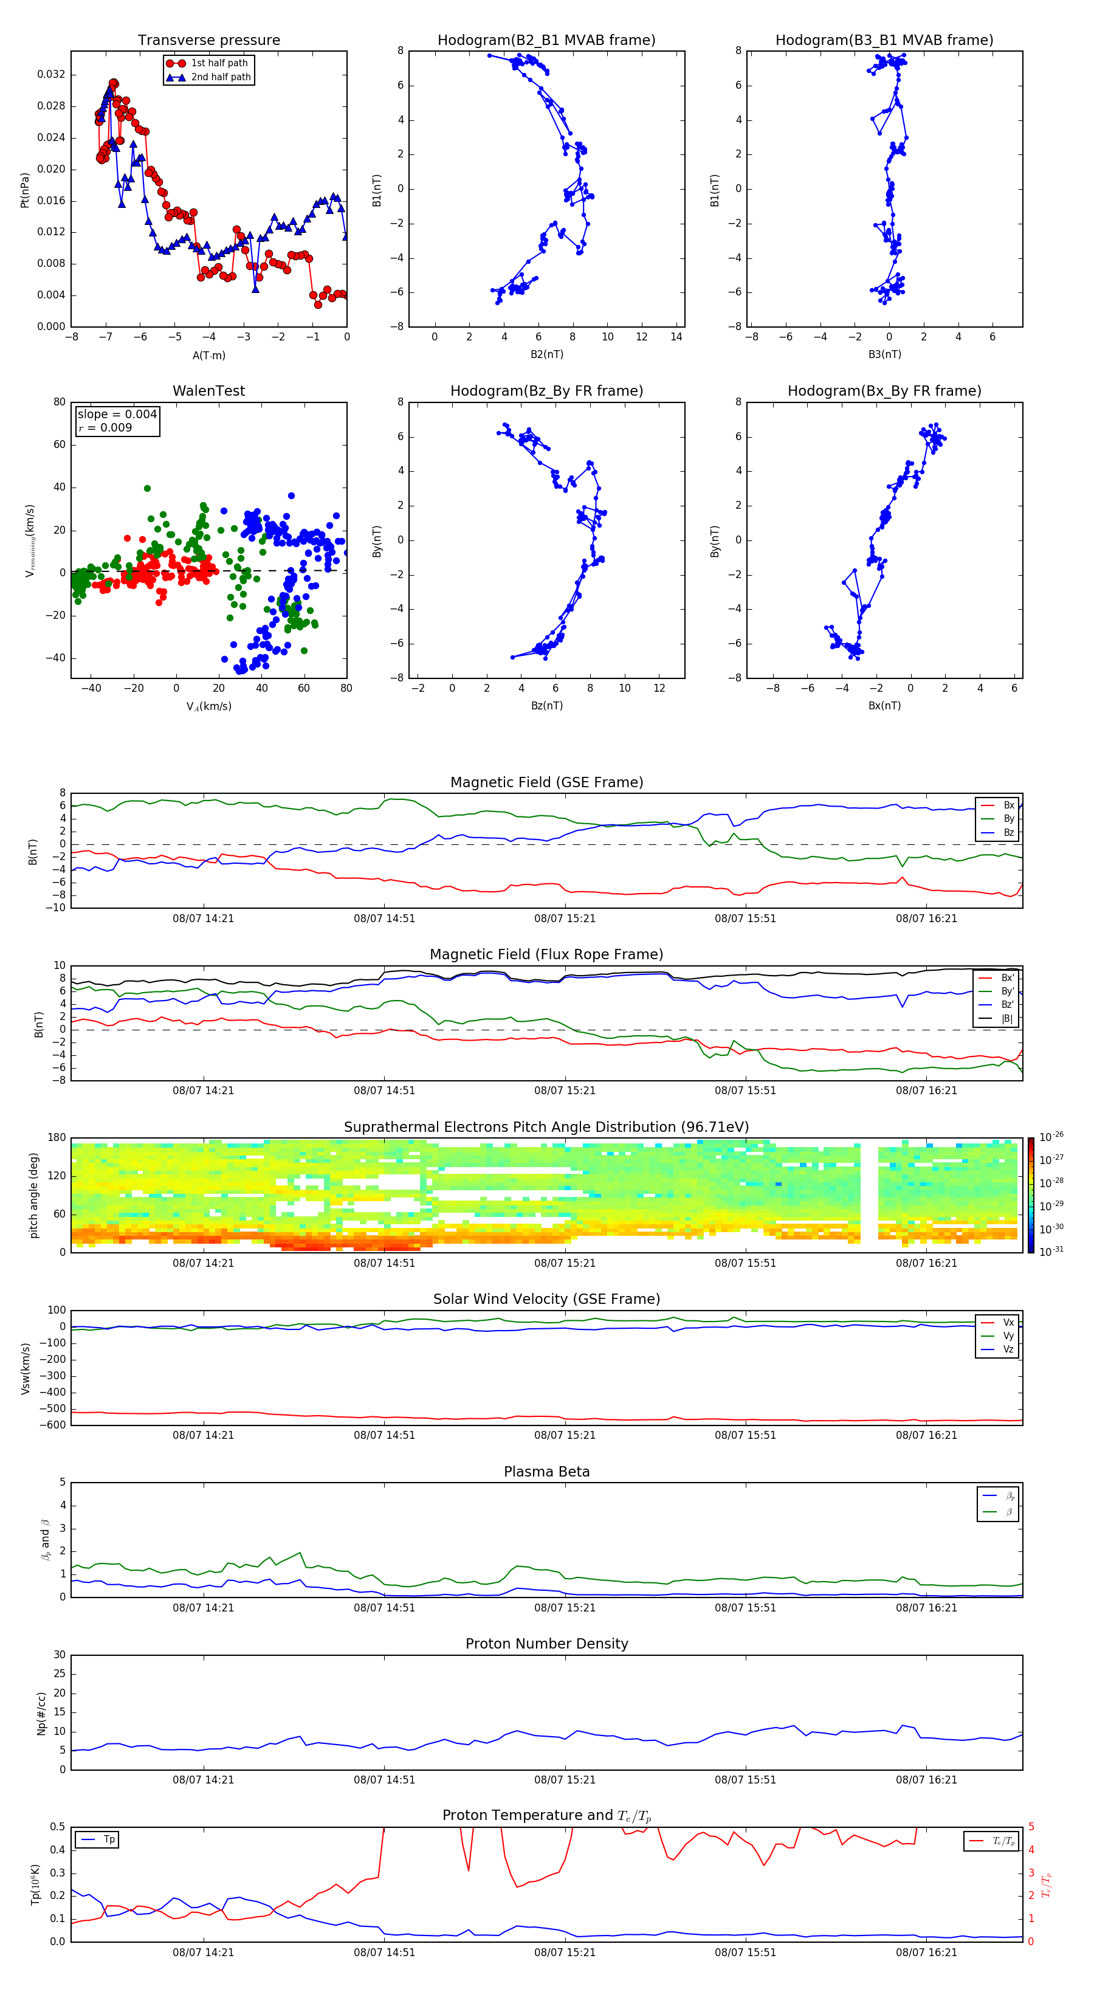Select the "slope = 0.004" annotation

click(117, 415)
